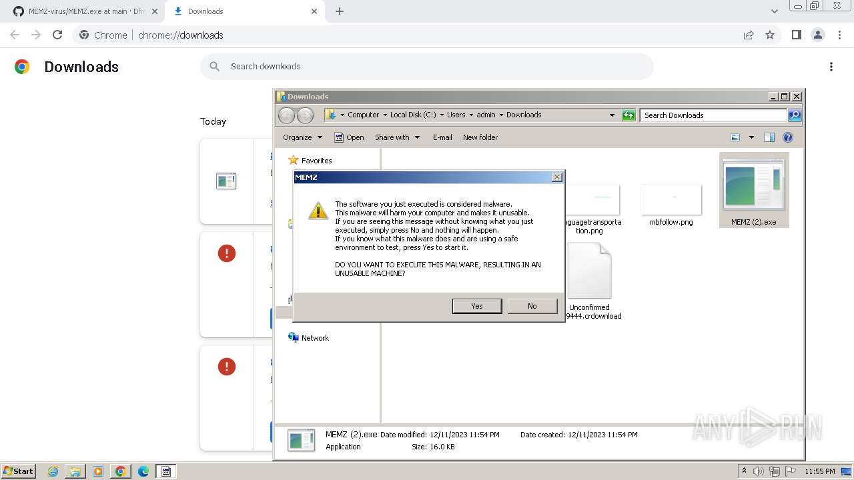Click Chrome back arrow button
This screenshot has width=854, height=480.
pyautogui.click(x=15, y=35)
